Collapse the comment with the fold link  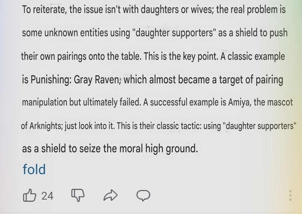tap(34, 169)
